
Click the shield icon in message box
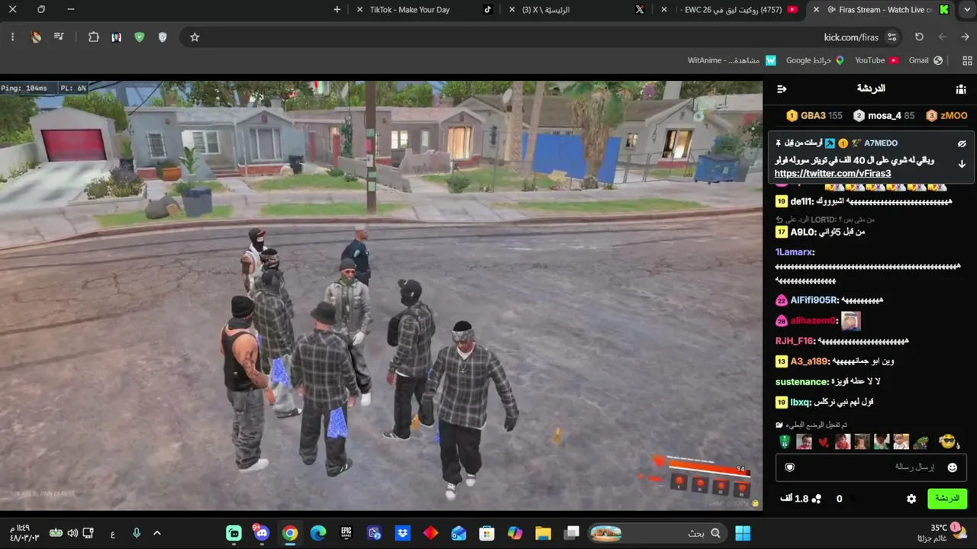pyautogui.click(x=790, y=467)
